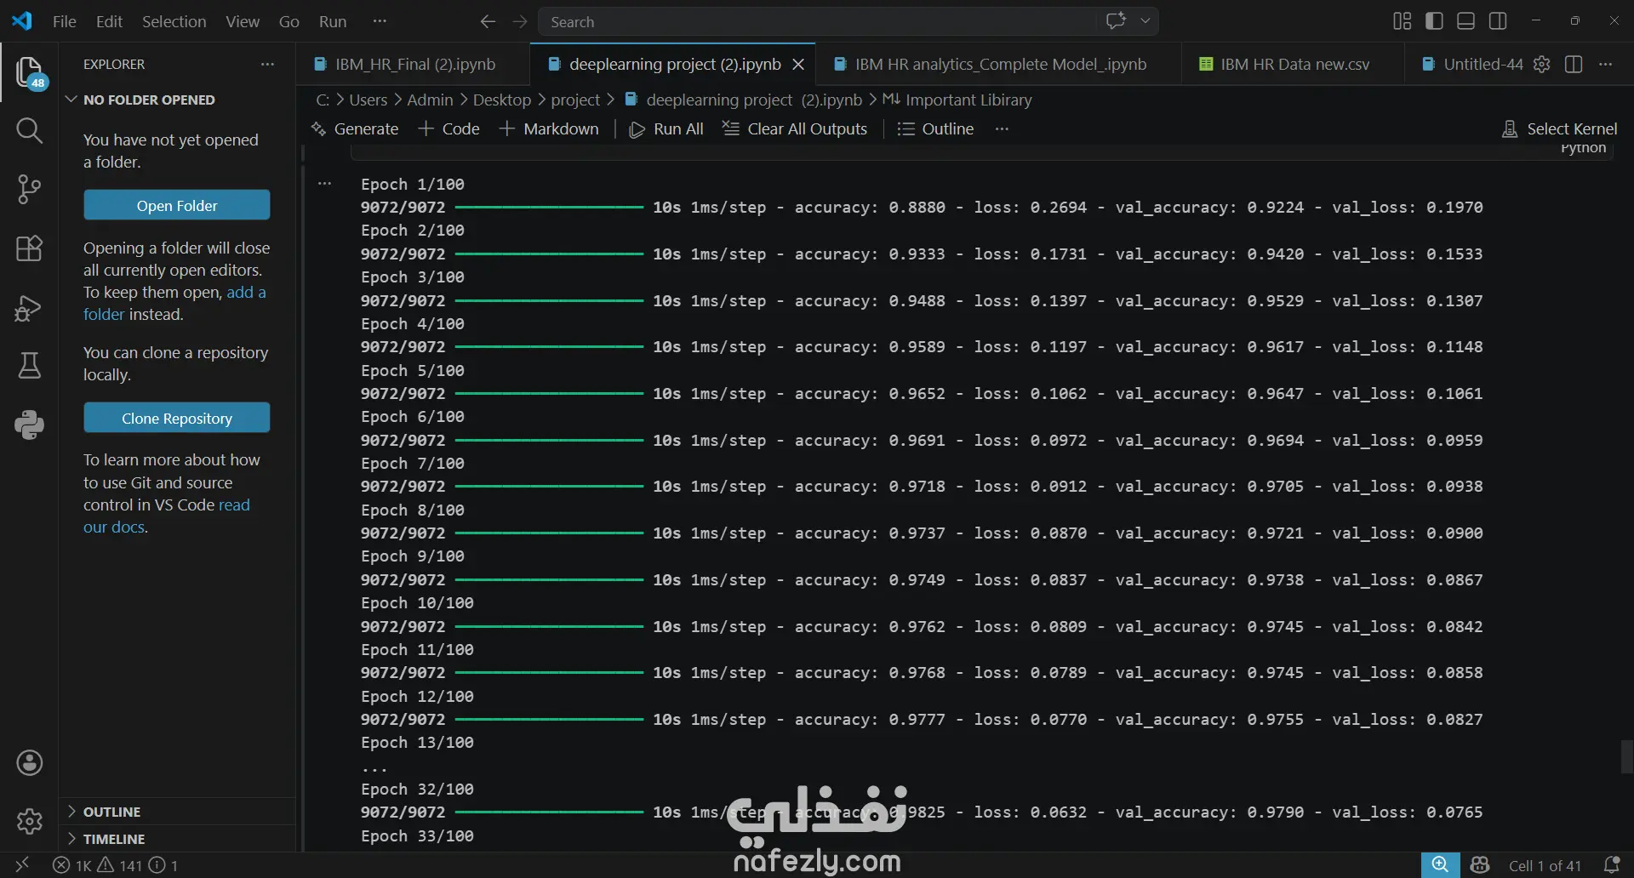
Task: Open the remote window status icon
Action: [22, 865]
